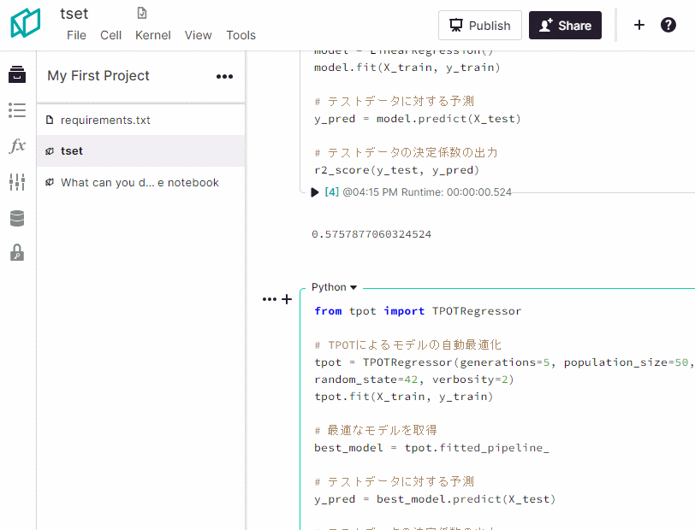This screenshot has width=695, height=530.
Task: Run cell 4 with the play button
Action: (315, 192)
